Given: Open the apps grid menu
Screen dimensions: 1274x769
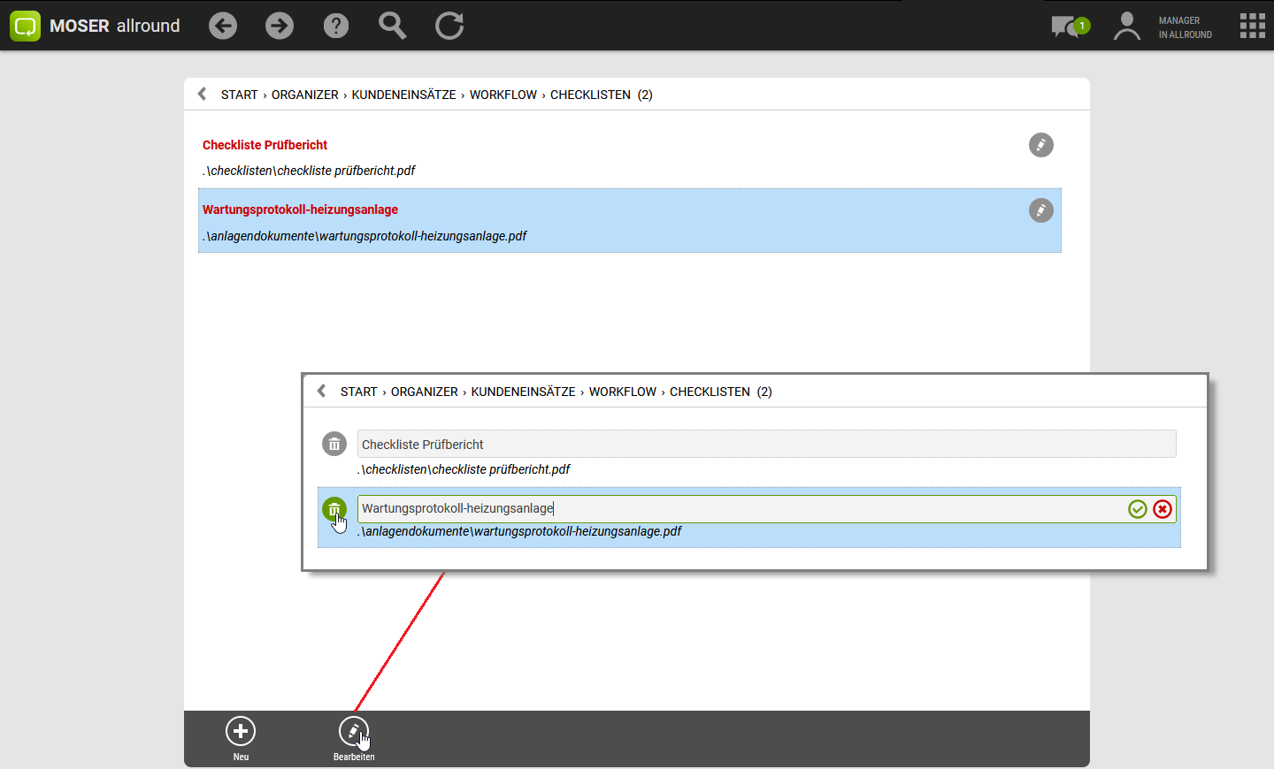Looking at the screenshot, I should click(1252, 26).
